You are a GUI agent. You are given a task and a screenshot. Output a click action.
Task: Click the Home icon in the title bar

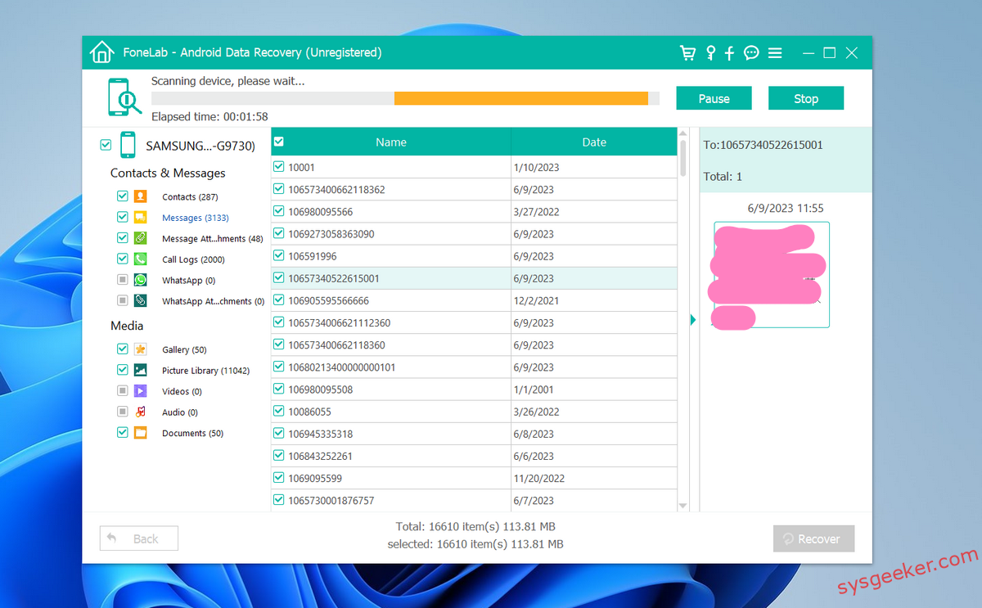(x=101, y=52)
